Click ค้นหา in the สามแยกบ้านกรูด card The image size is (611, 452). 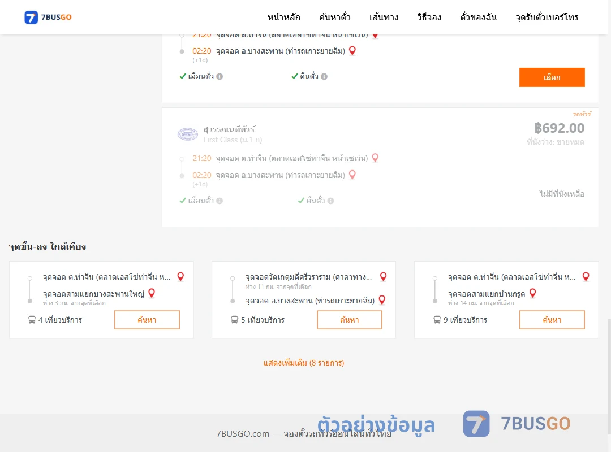(x=552, y=320)
